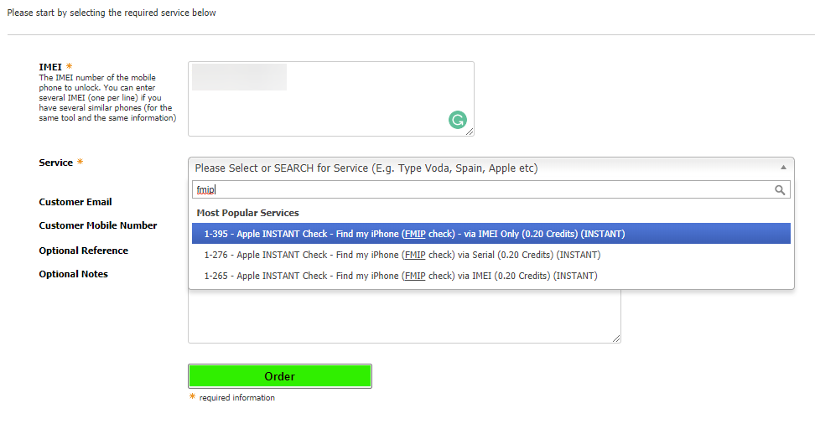Click the service search field containing fmip
Image resolution: width=815 pixels, height=429 pixels.
pyautogui.click(x=491, y=189)
